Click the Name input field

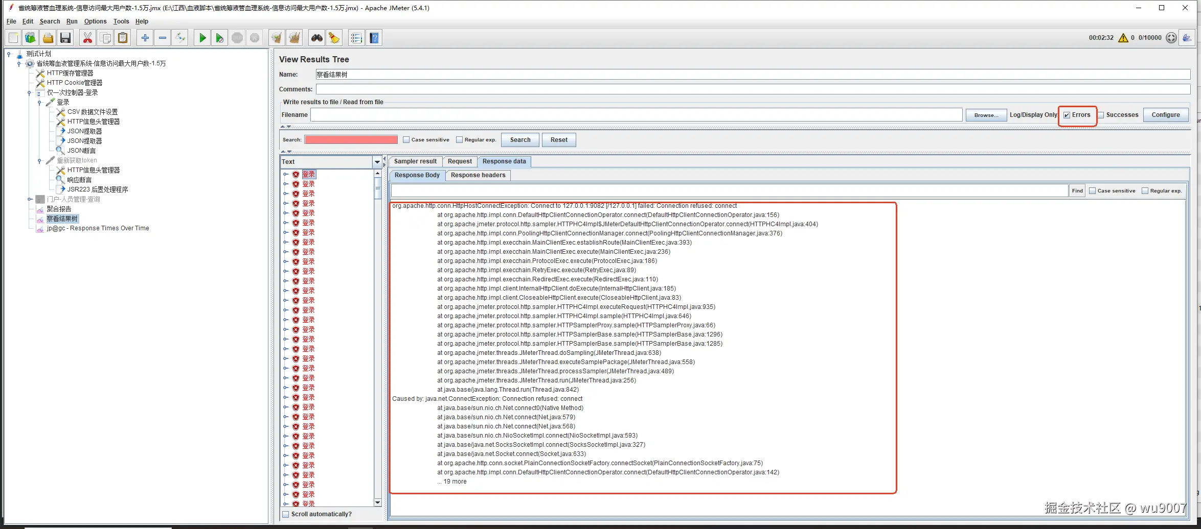pos(753,75)
